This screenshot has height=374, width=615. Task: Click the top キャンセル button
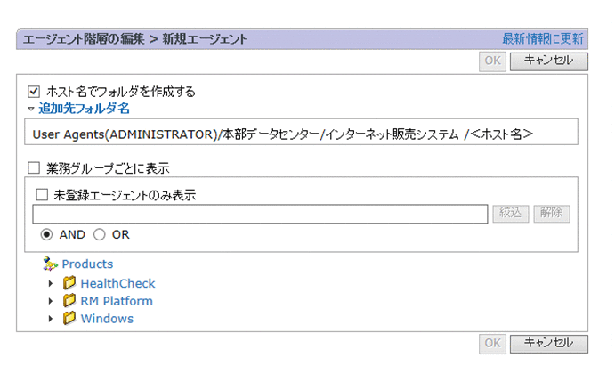549,61
